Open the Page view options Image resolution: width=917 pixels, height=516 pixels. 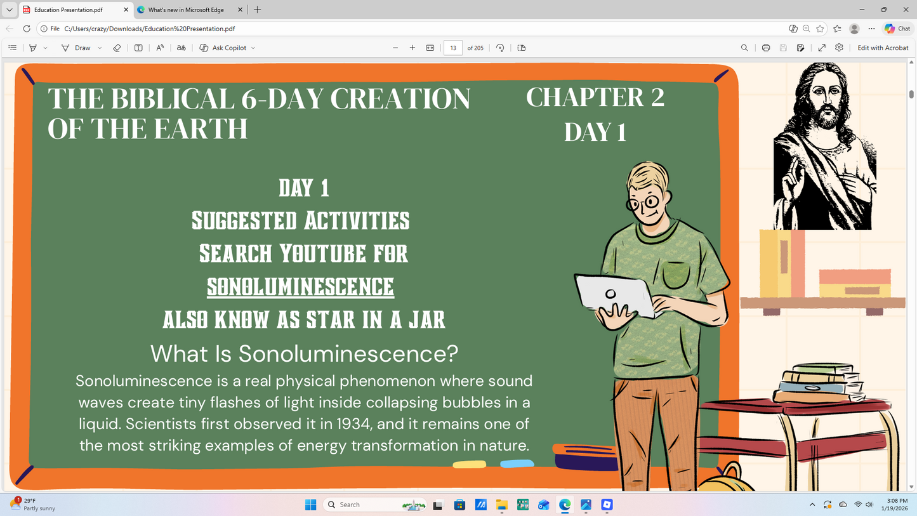(x=522, y=48)
